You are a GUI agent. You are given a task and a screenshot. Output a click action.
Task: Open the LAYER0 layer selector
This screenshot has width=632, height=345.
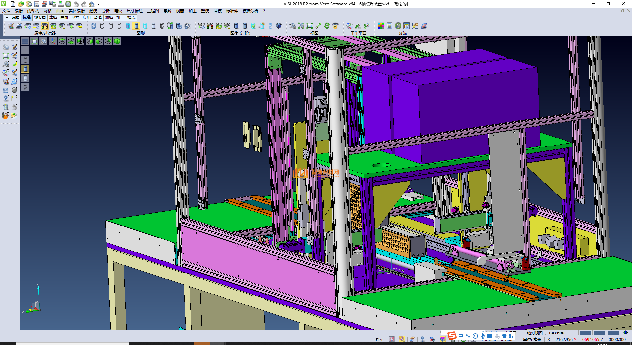point(556,333)
